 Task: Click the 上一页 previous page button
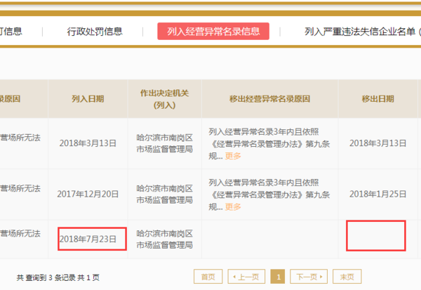click(246, 277)
